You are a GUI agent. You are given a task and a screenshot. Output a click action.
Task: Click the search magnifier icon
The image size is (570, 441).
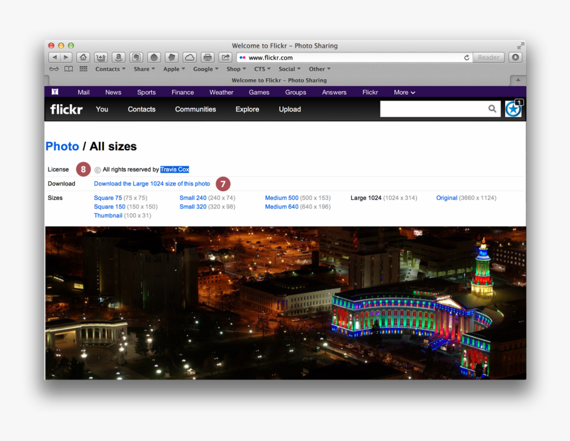[492, 109]
